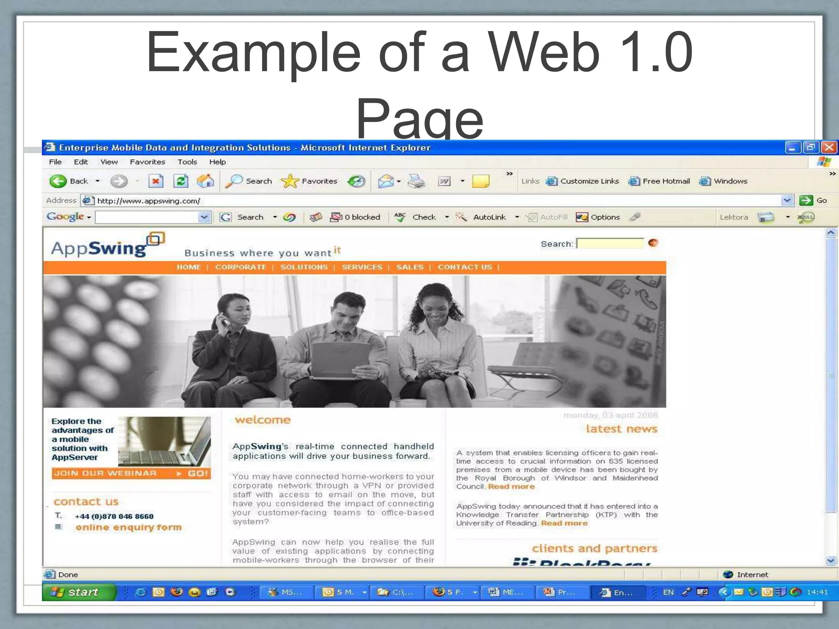The width and height of the screenshot is (839, 629).
Task: Open the Edit button dropdown arrow
Action: (462, 181)
